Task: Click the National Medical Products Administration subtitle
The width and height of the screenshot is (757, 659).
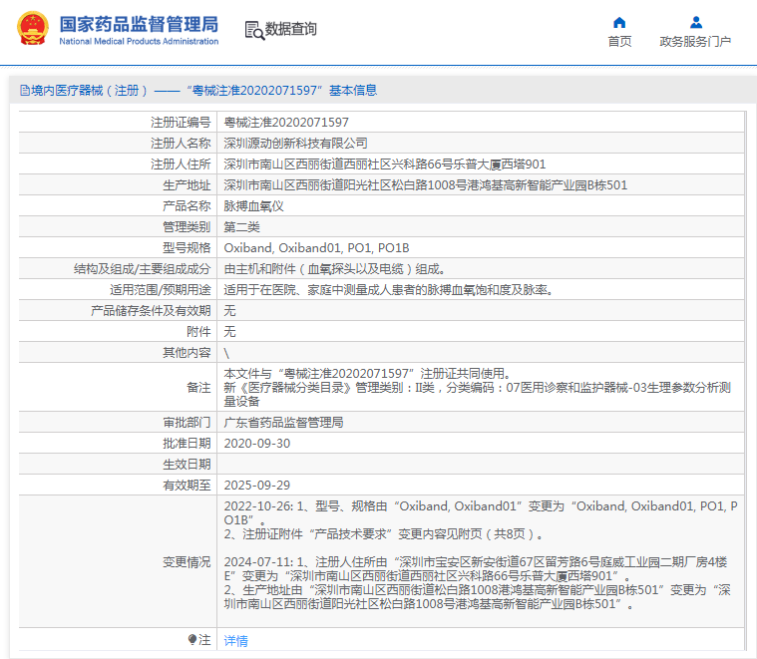Action: (139, 42)
